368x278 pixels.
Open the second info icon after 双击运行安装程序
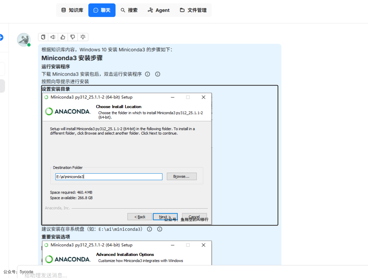coord(158,74)
